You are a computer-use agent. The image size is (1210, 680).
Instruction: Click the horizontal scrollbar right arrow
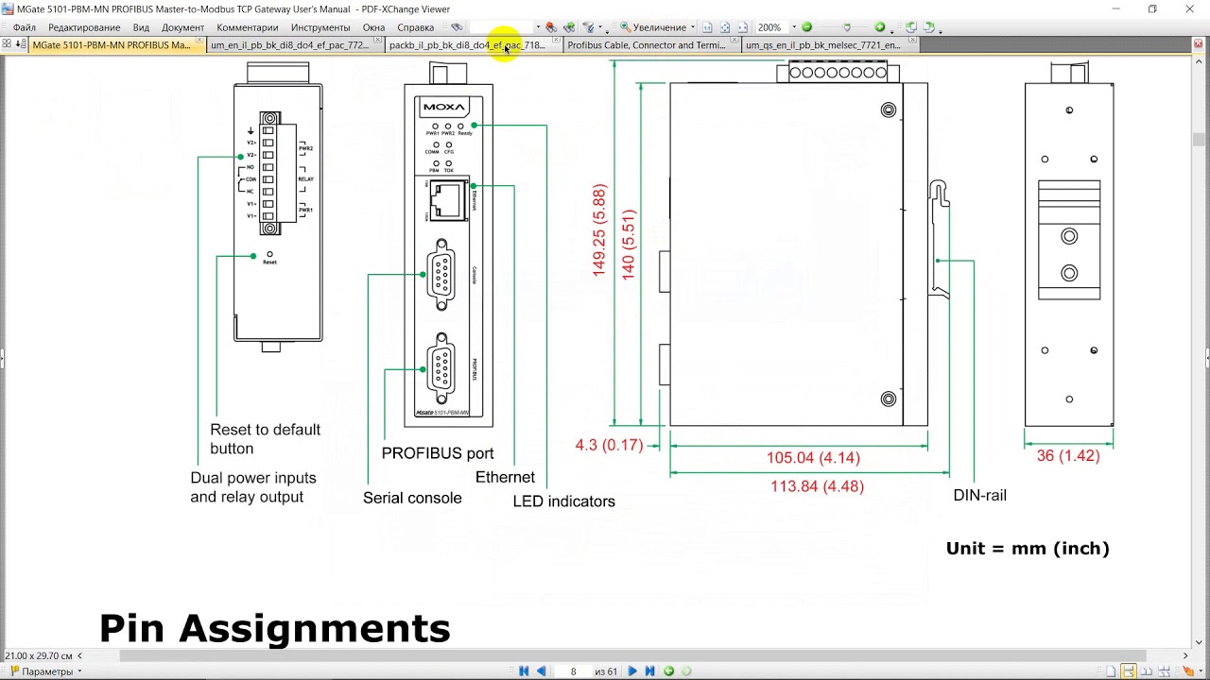pos(1185,655)
